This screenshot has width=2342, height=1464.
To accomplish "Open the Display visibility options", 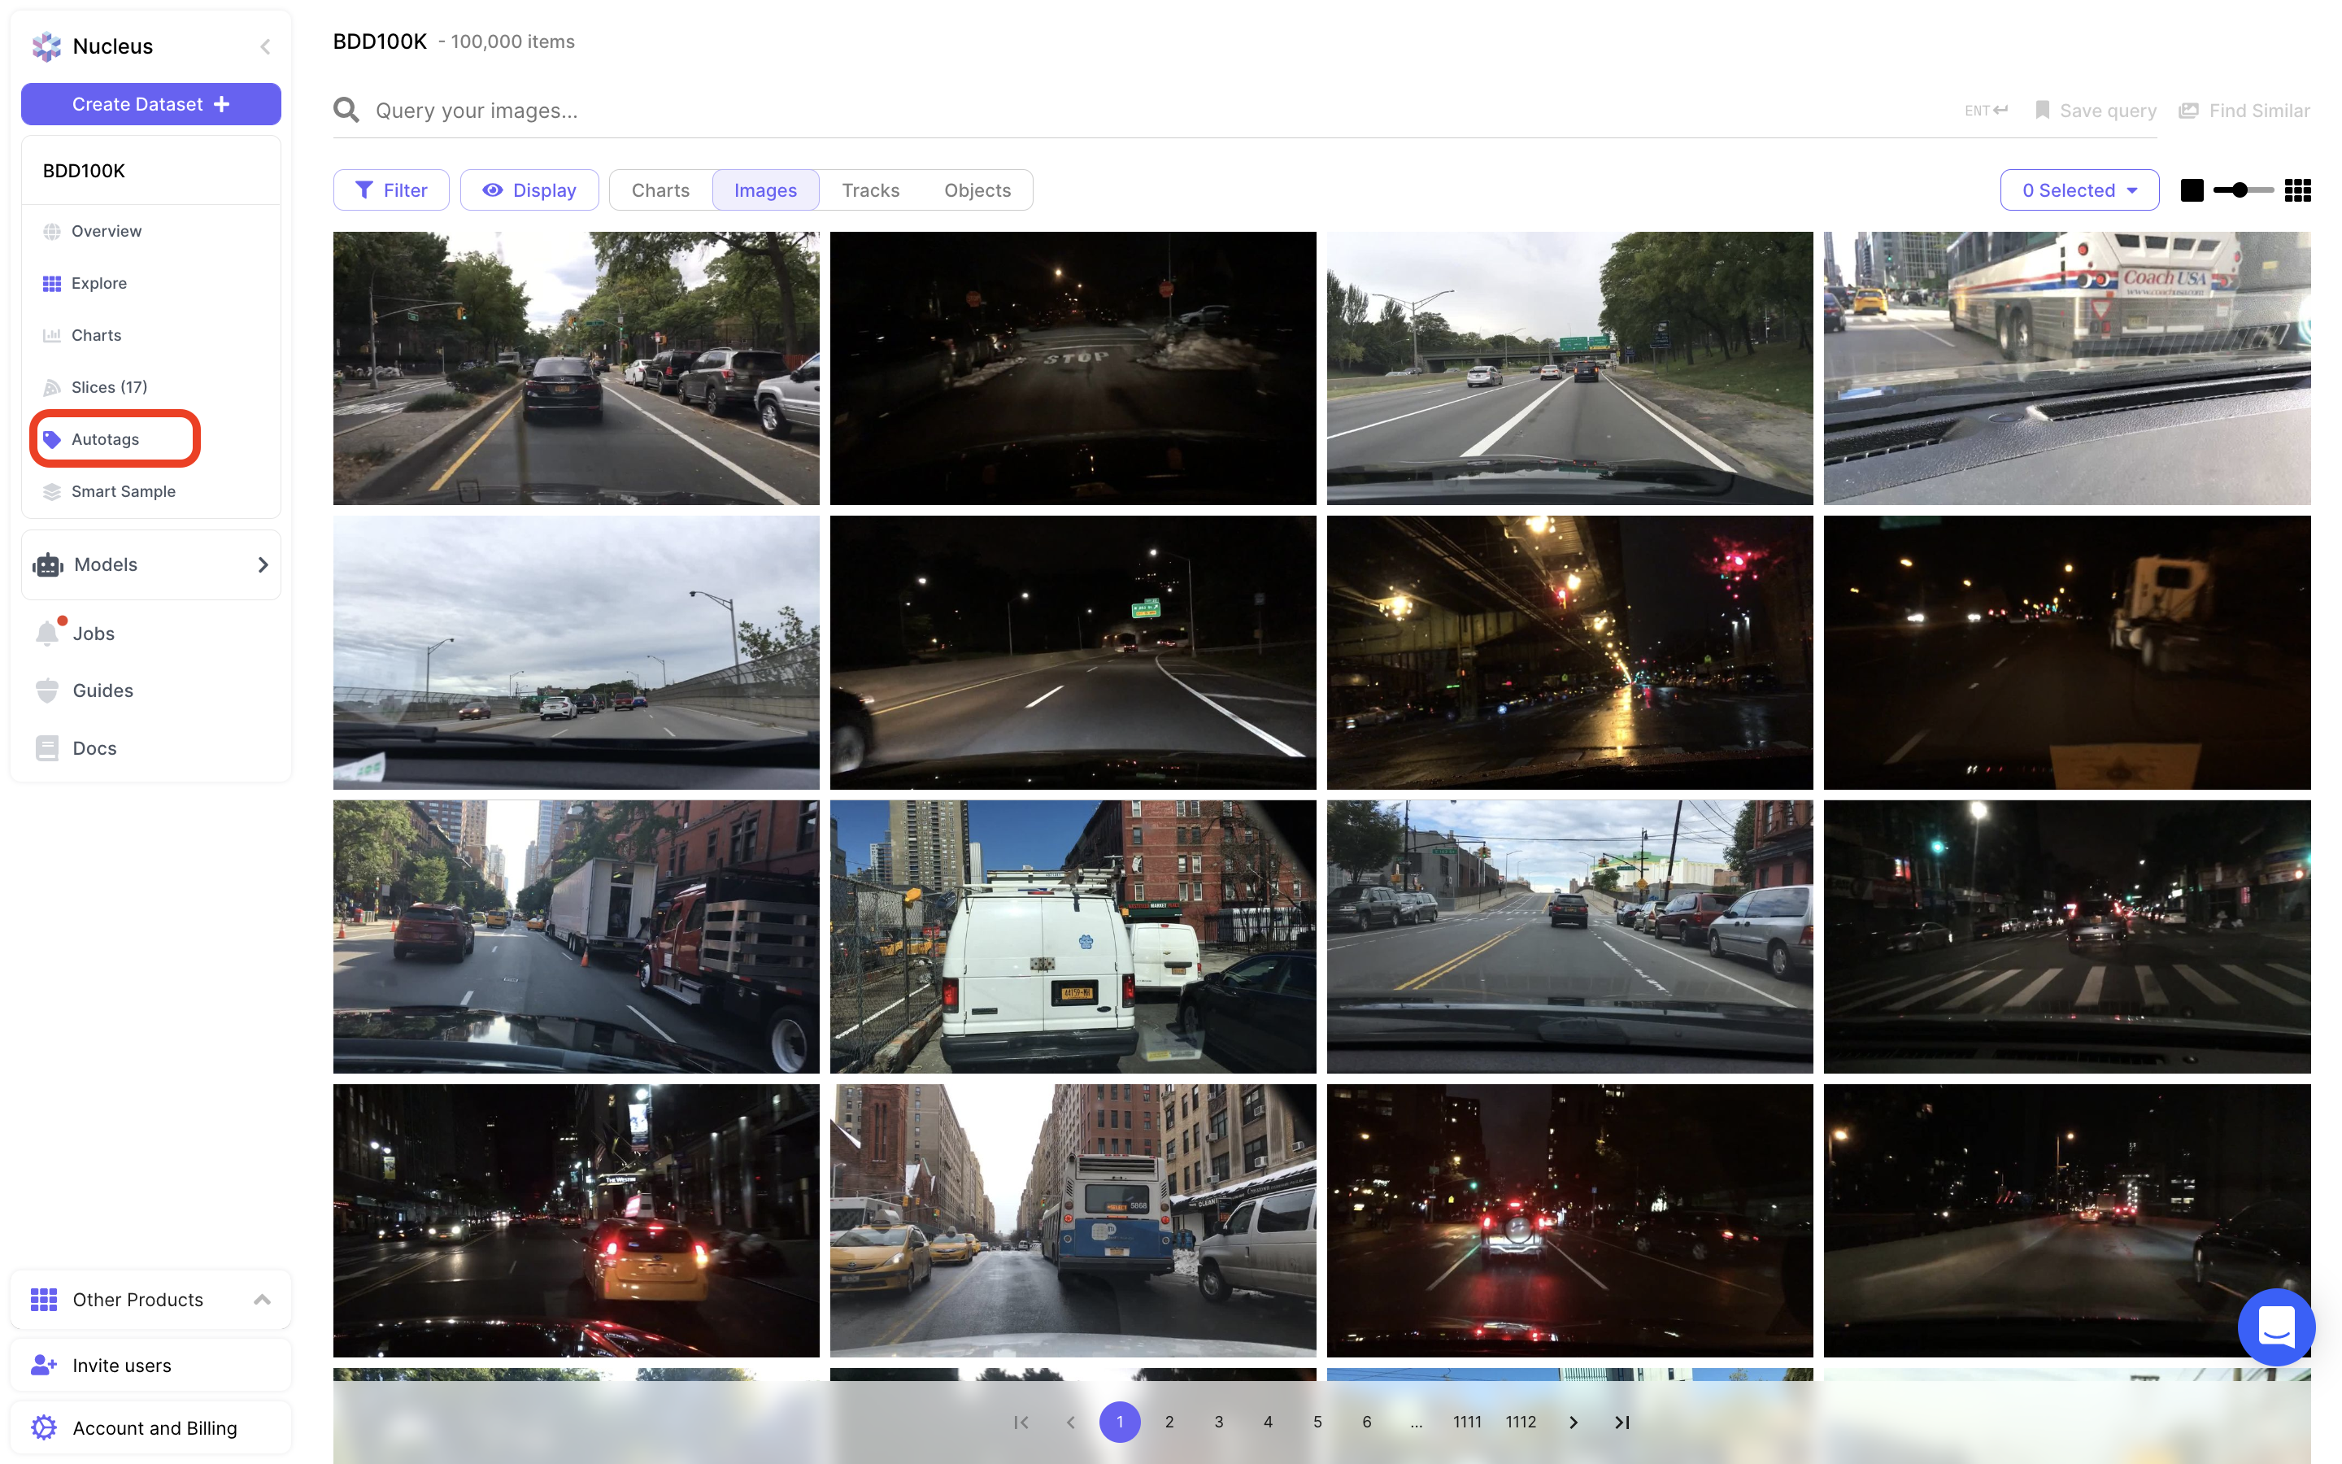I will (x=529, y=191).
